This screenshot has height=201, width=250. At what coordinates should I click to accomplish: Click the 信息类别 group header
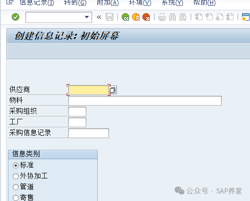click(26, 154)
